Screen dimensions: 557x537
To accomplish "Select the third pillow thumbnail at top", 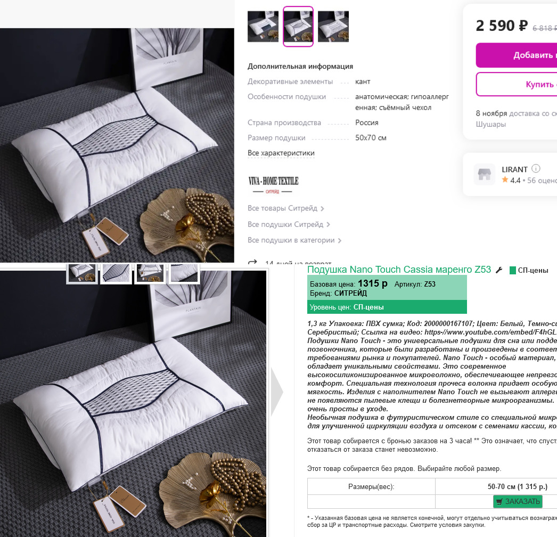I will 333,27.
